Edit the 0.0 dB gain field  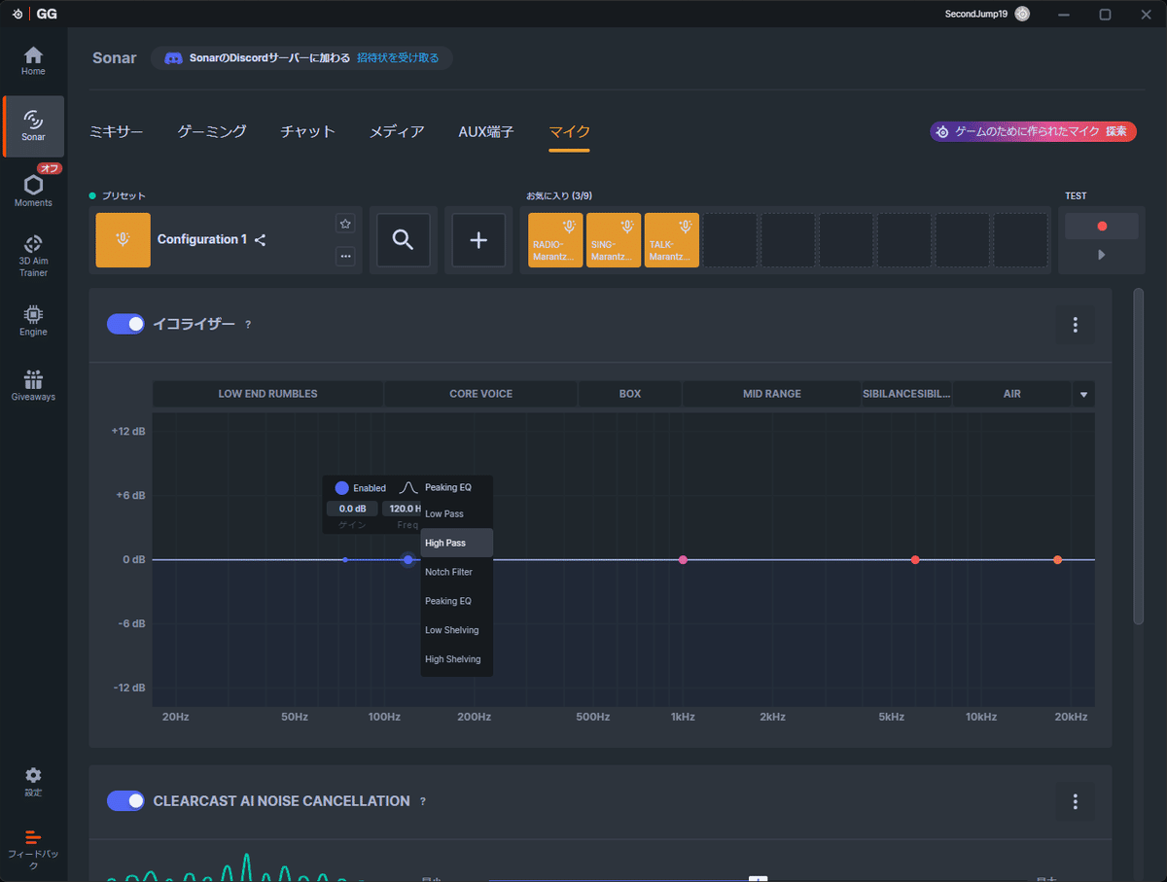tap(352, 509)
